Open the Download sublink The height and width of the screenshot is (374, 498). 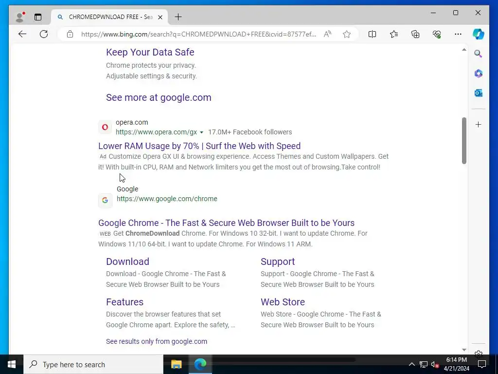(x=128, y=262)
